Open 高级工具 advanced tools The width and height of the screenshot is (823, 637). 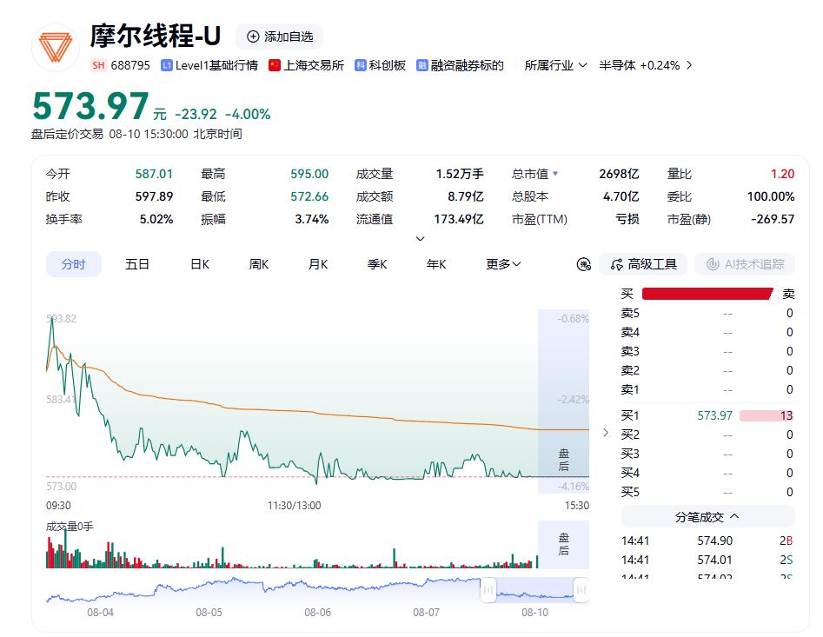point(643,264)
